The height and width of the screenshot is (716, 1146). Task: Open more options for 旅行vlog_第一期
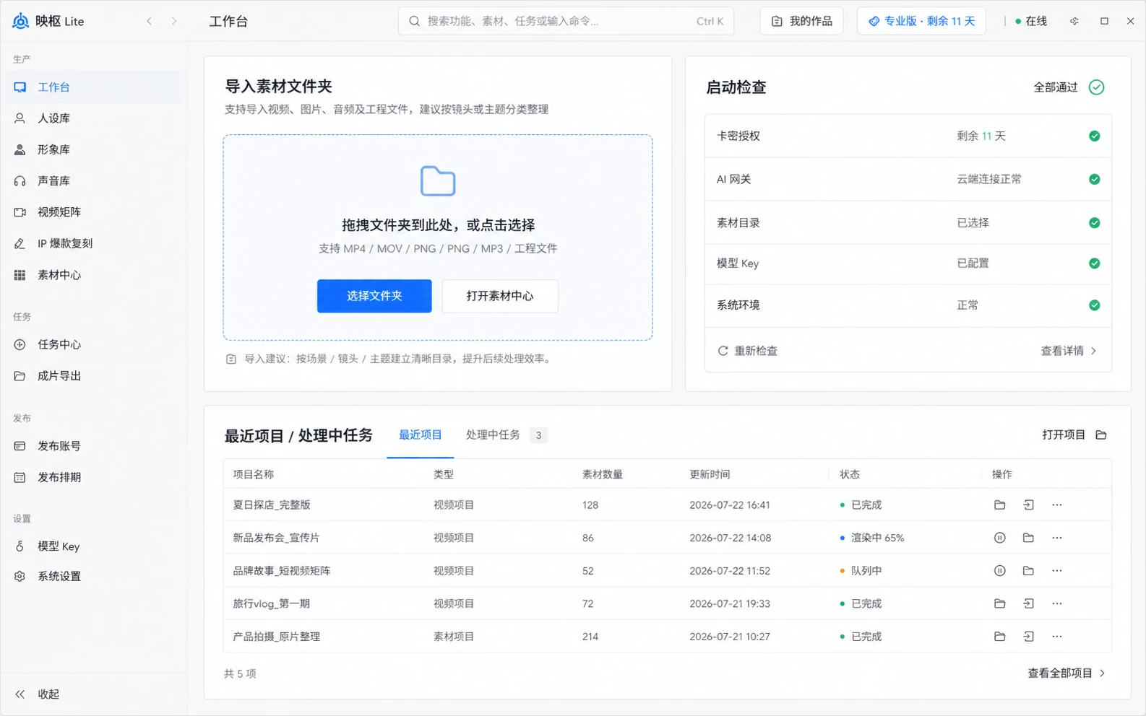[x=1057, y=603]
